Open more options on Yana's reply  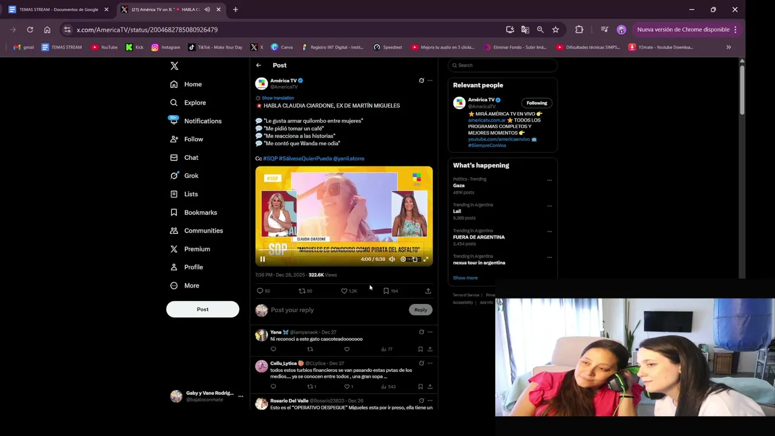click(430, 332)
